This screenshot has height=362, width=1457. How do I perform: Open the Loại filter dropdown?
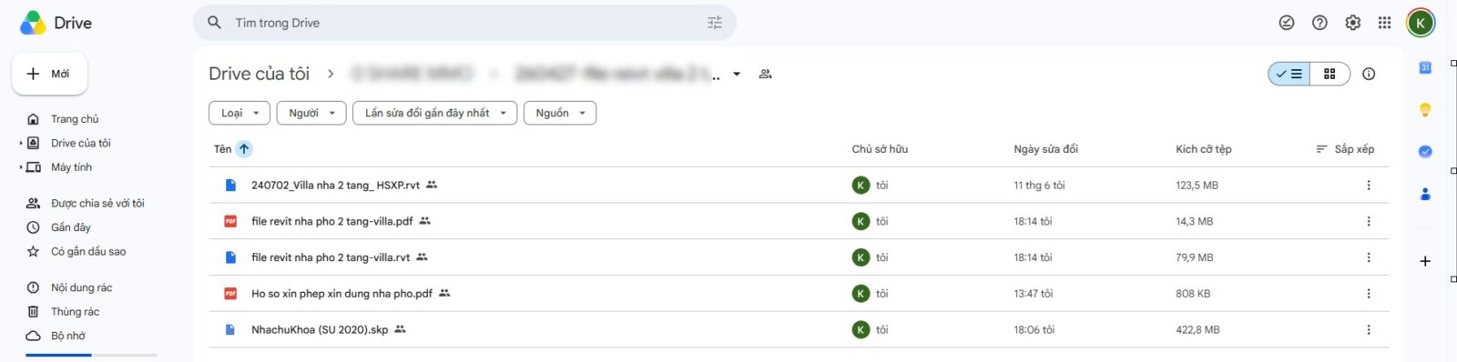pyautogui.click(x=240, y=113)
